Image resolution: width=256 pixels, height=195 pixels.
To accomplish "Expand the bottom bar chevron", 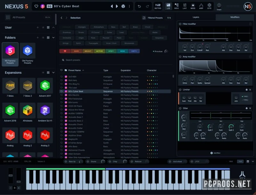I will click(x=253, y=161).
